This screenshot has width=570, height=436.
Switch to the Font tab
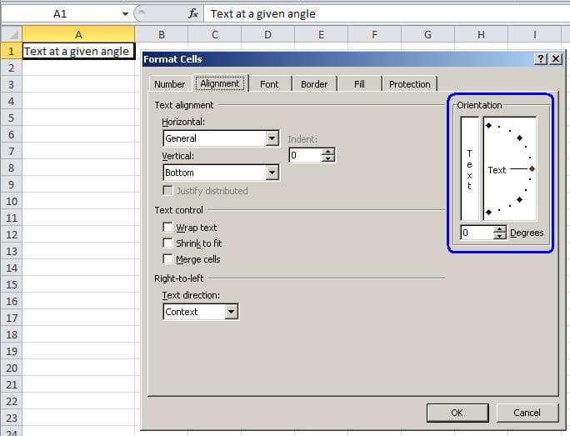269,84
